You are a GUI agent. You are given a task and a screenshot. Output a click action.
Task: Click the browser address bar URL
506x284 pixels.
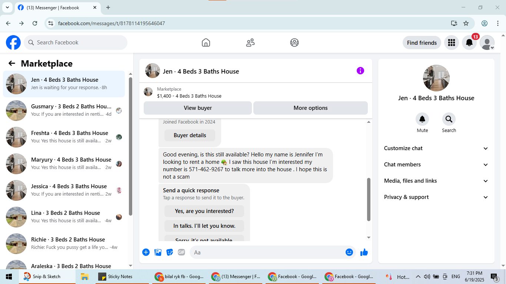[111, 23]
